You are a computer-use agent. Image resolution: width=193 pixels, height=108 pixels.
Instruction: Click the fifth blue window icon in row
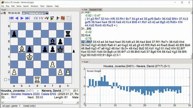tap(37, 13)
